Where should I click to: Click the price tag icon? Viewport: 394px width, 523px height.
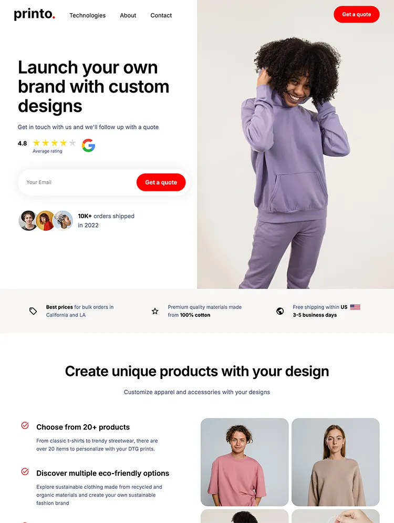pos(33,311)
